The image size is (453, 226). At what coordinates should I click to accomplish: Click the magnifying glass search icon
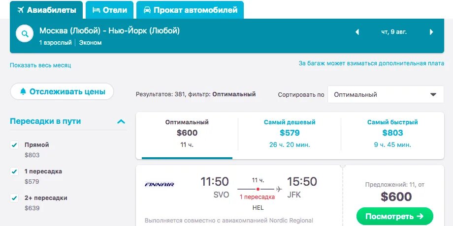click(25, 34)
